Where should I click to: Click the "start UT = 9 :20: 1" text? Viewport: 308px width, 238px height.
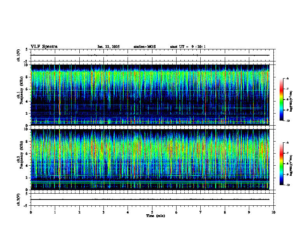(x=188, y=47)
